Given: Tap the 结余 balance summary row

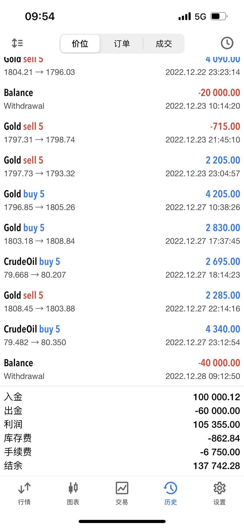Looking at the screenshot, I should coord(122,466).
